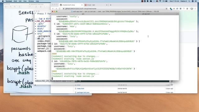
Task: Close the bcrypt npm browser tab
Action: [x=107, y=5]
